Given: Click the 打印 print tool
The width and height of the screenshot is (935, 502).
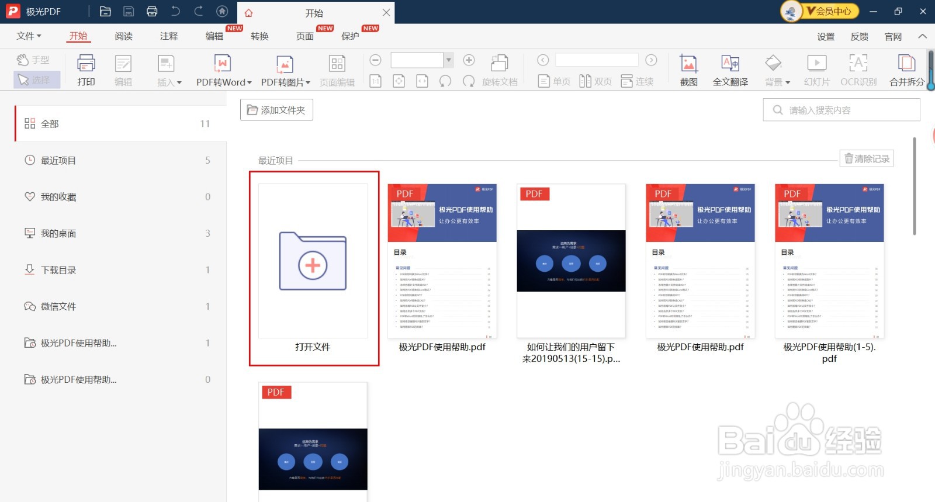Looking at the screenshot, I should pyautogui.click(x=86, y=70).
